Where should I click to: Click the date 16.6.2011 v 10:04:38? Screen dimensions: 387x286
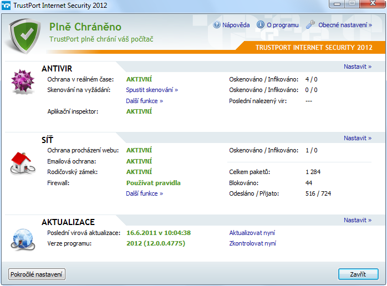[159, 233]
